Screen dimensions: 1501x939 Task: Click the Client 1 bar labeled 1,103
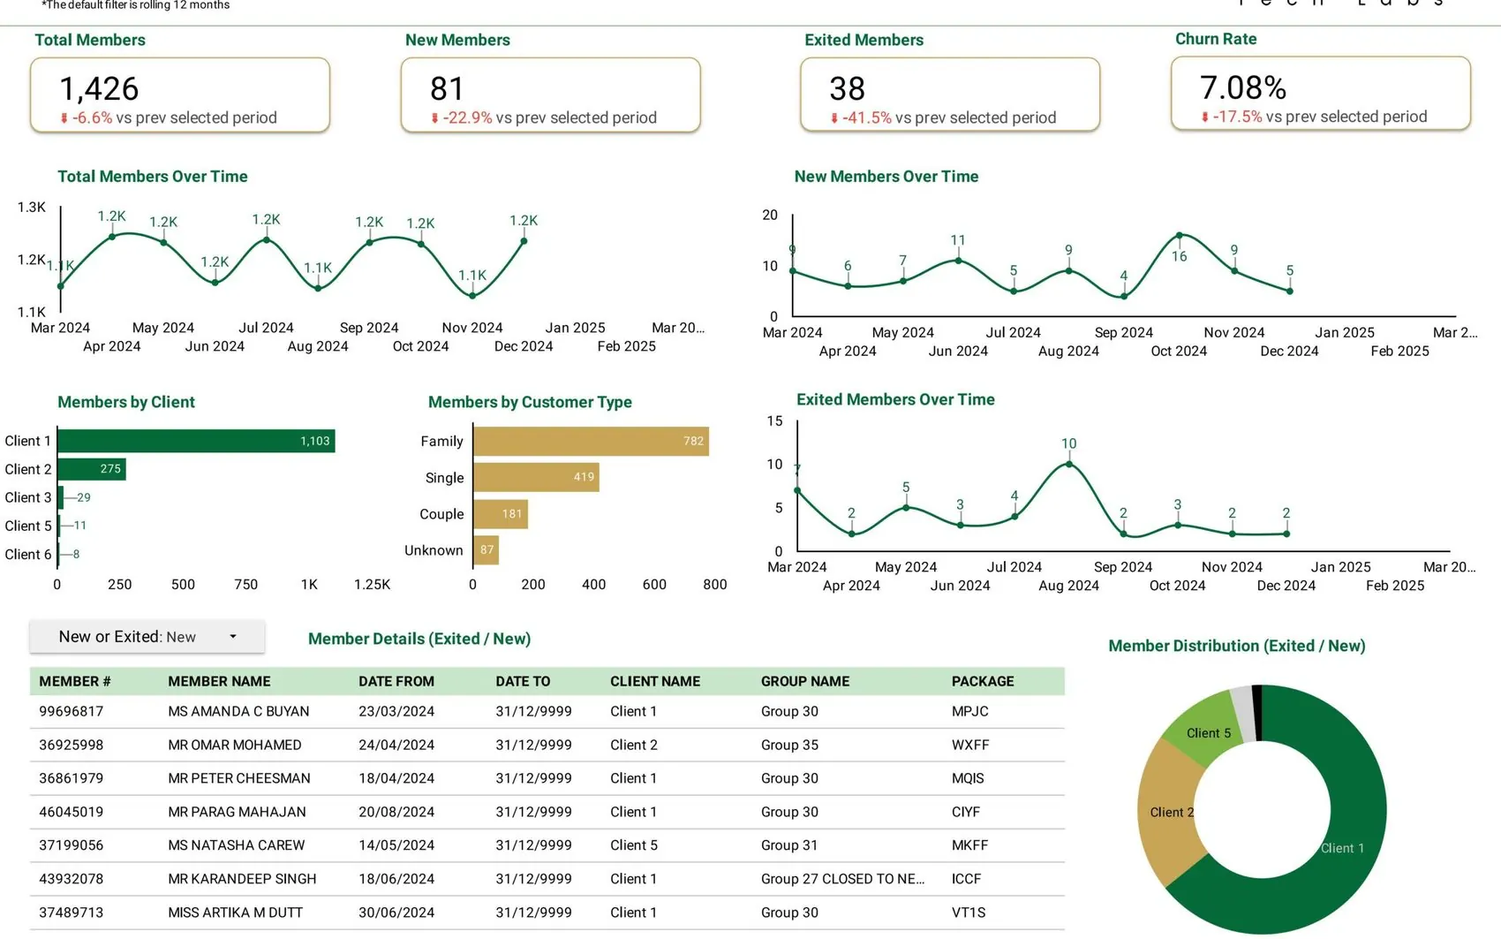click(x=196, y=441)
